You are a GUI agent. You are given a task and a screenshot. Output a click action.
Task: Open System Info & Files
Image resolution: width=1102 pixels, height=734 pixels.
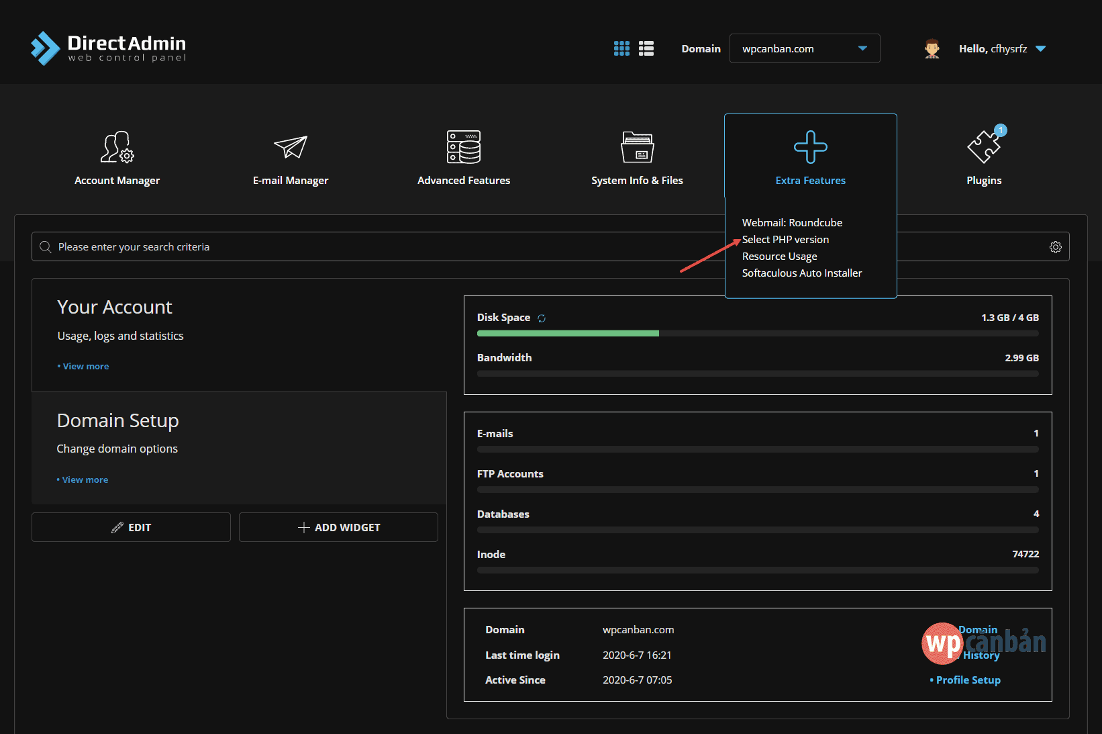click(636, 158)
